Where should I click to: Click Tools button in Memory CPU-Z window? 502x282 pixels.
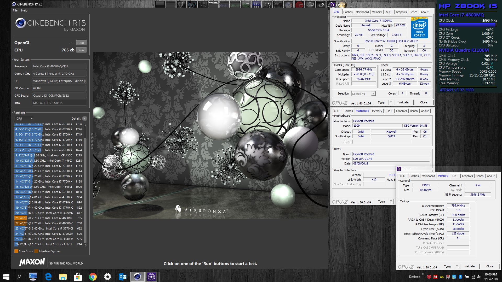[x=447, y=266]
